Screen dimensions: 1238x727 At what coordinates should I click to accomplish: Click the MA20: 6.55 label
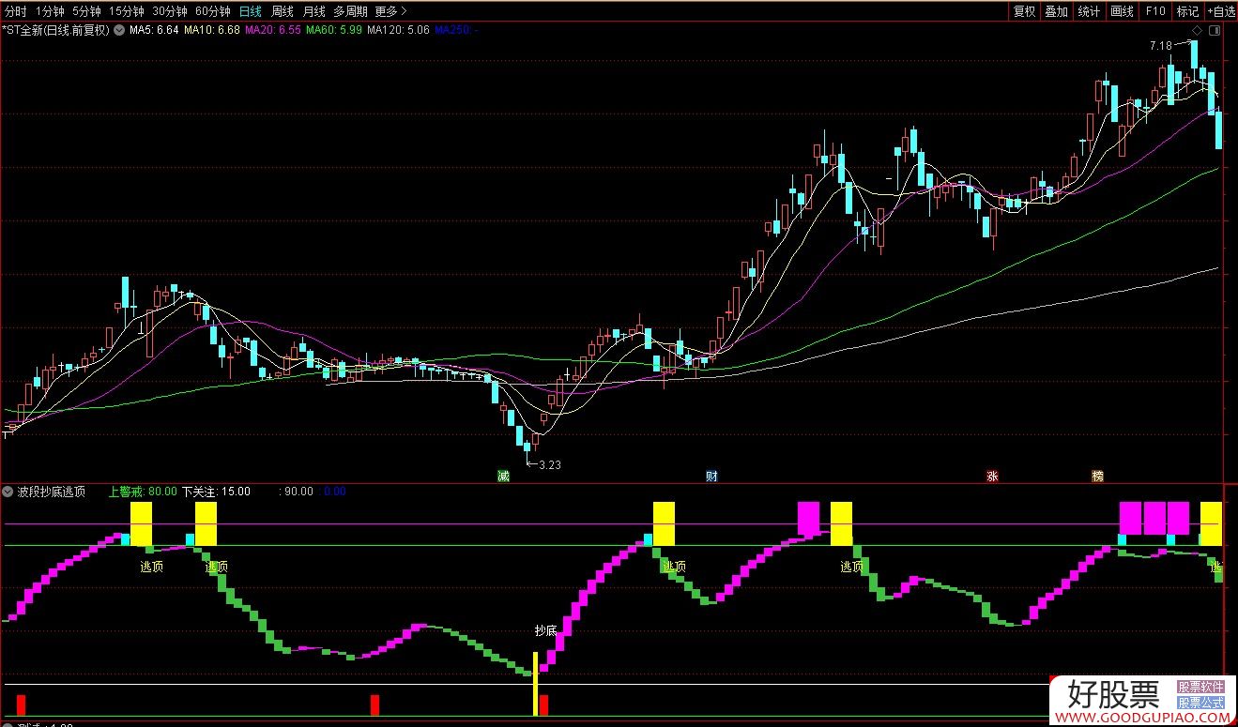click(x=273, y=30)
